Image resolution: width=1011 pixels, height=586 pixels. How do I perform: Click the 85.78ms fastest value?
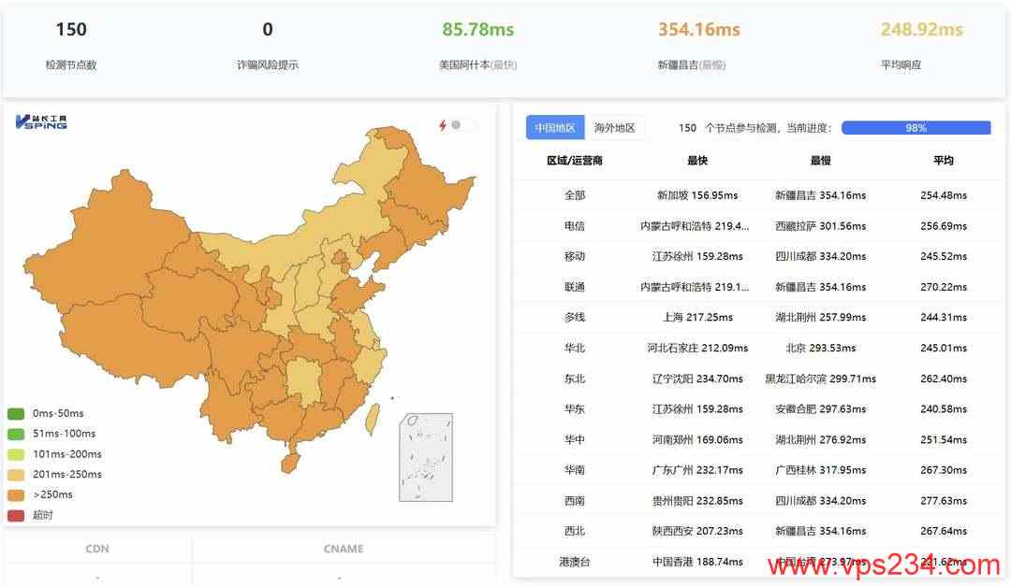(x=477, y=30)
